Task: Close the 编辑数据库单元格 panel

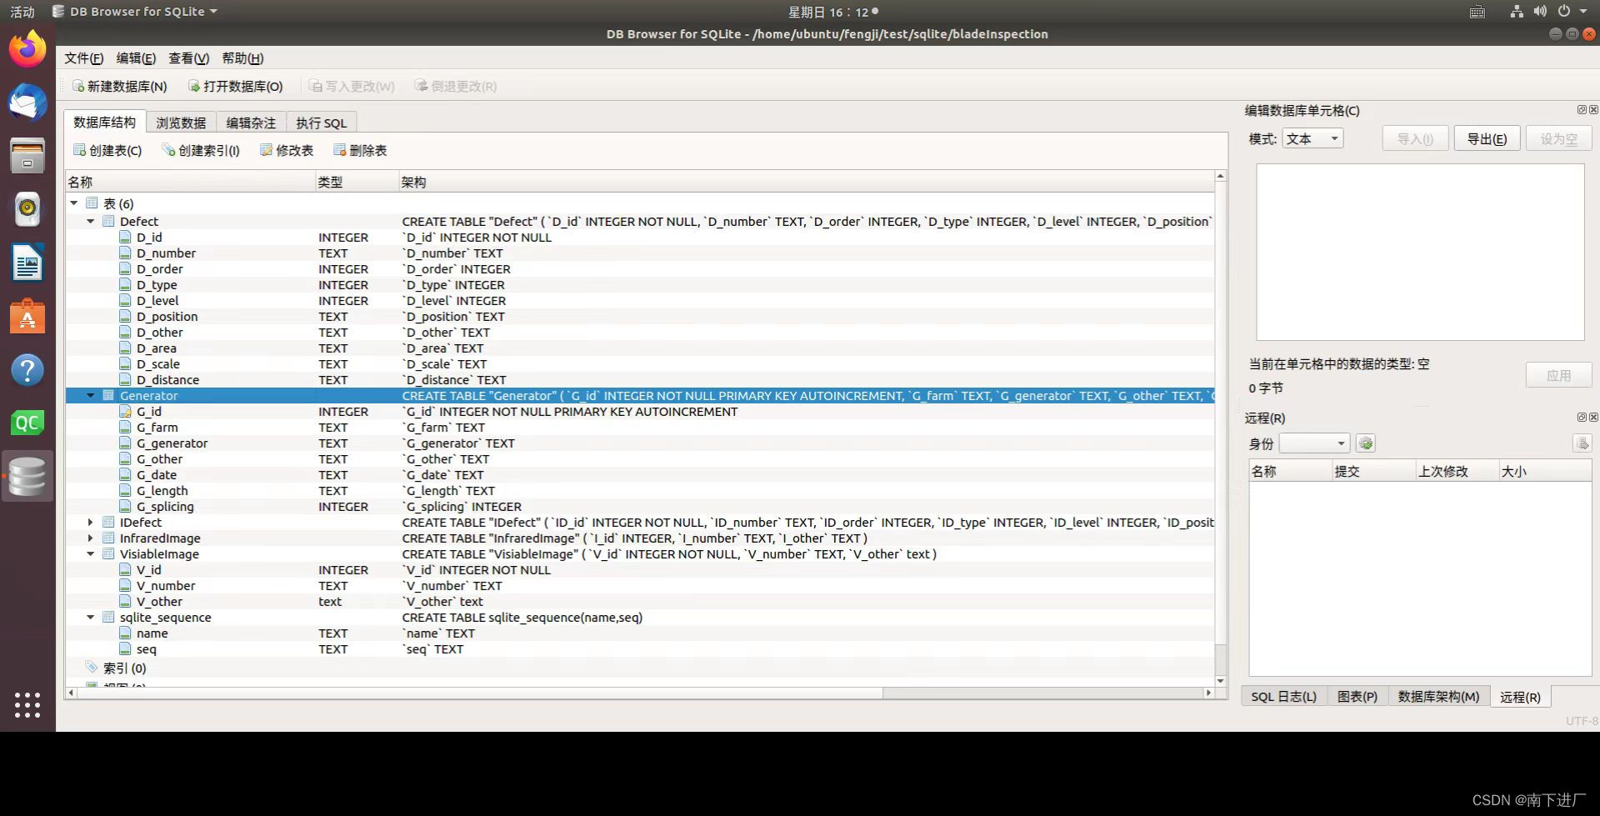Action: [1593, 110]
